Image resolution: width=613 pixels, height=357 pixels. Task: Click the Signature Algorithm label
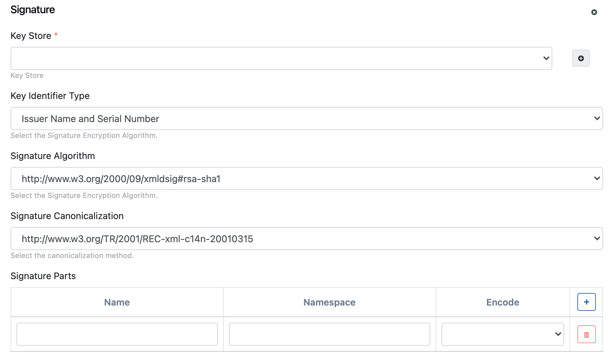tap(53, 156)
